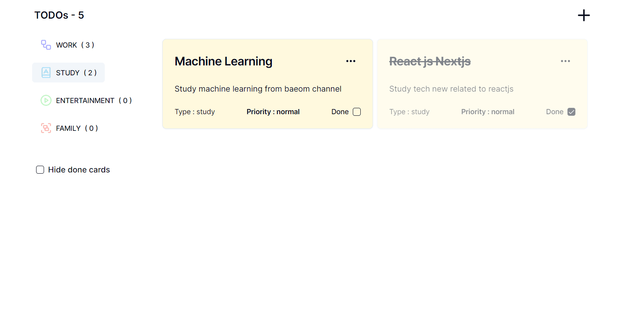Click the Machine Learning card title

pos(223,61)
